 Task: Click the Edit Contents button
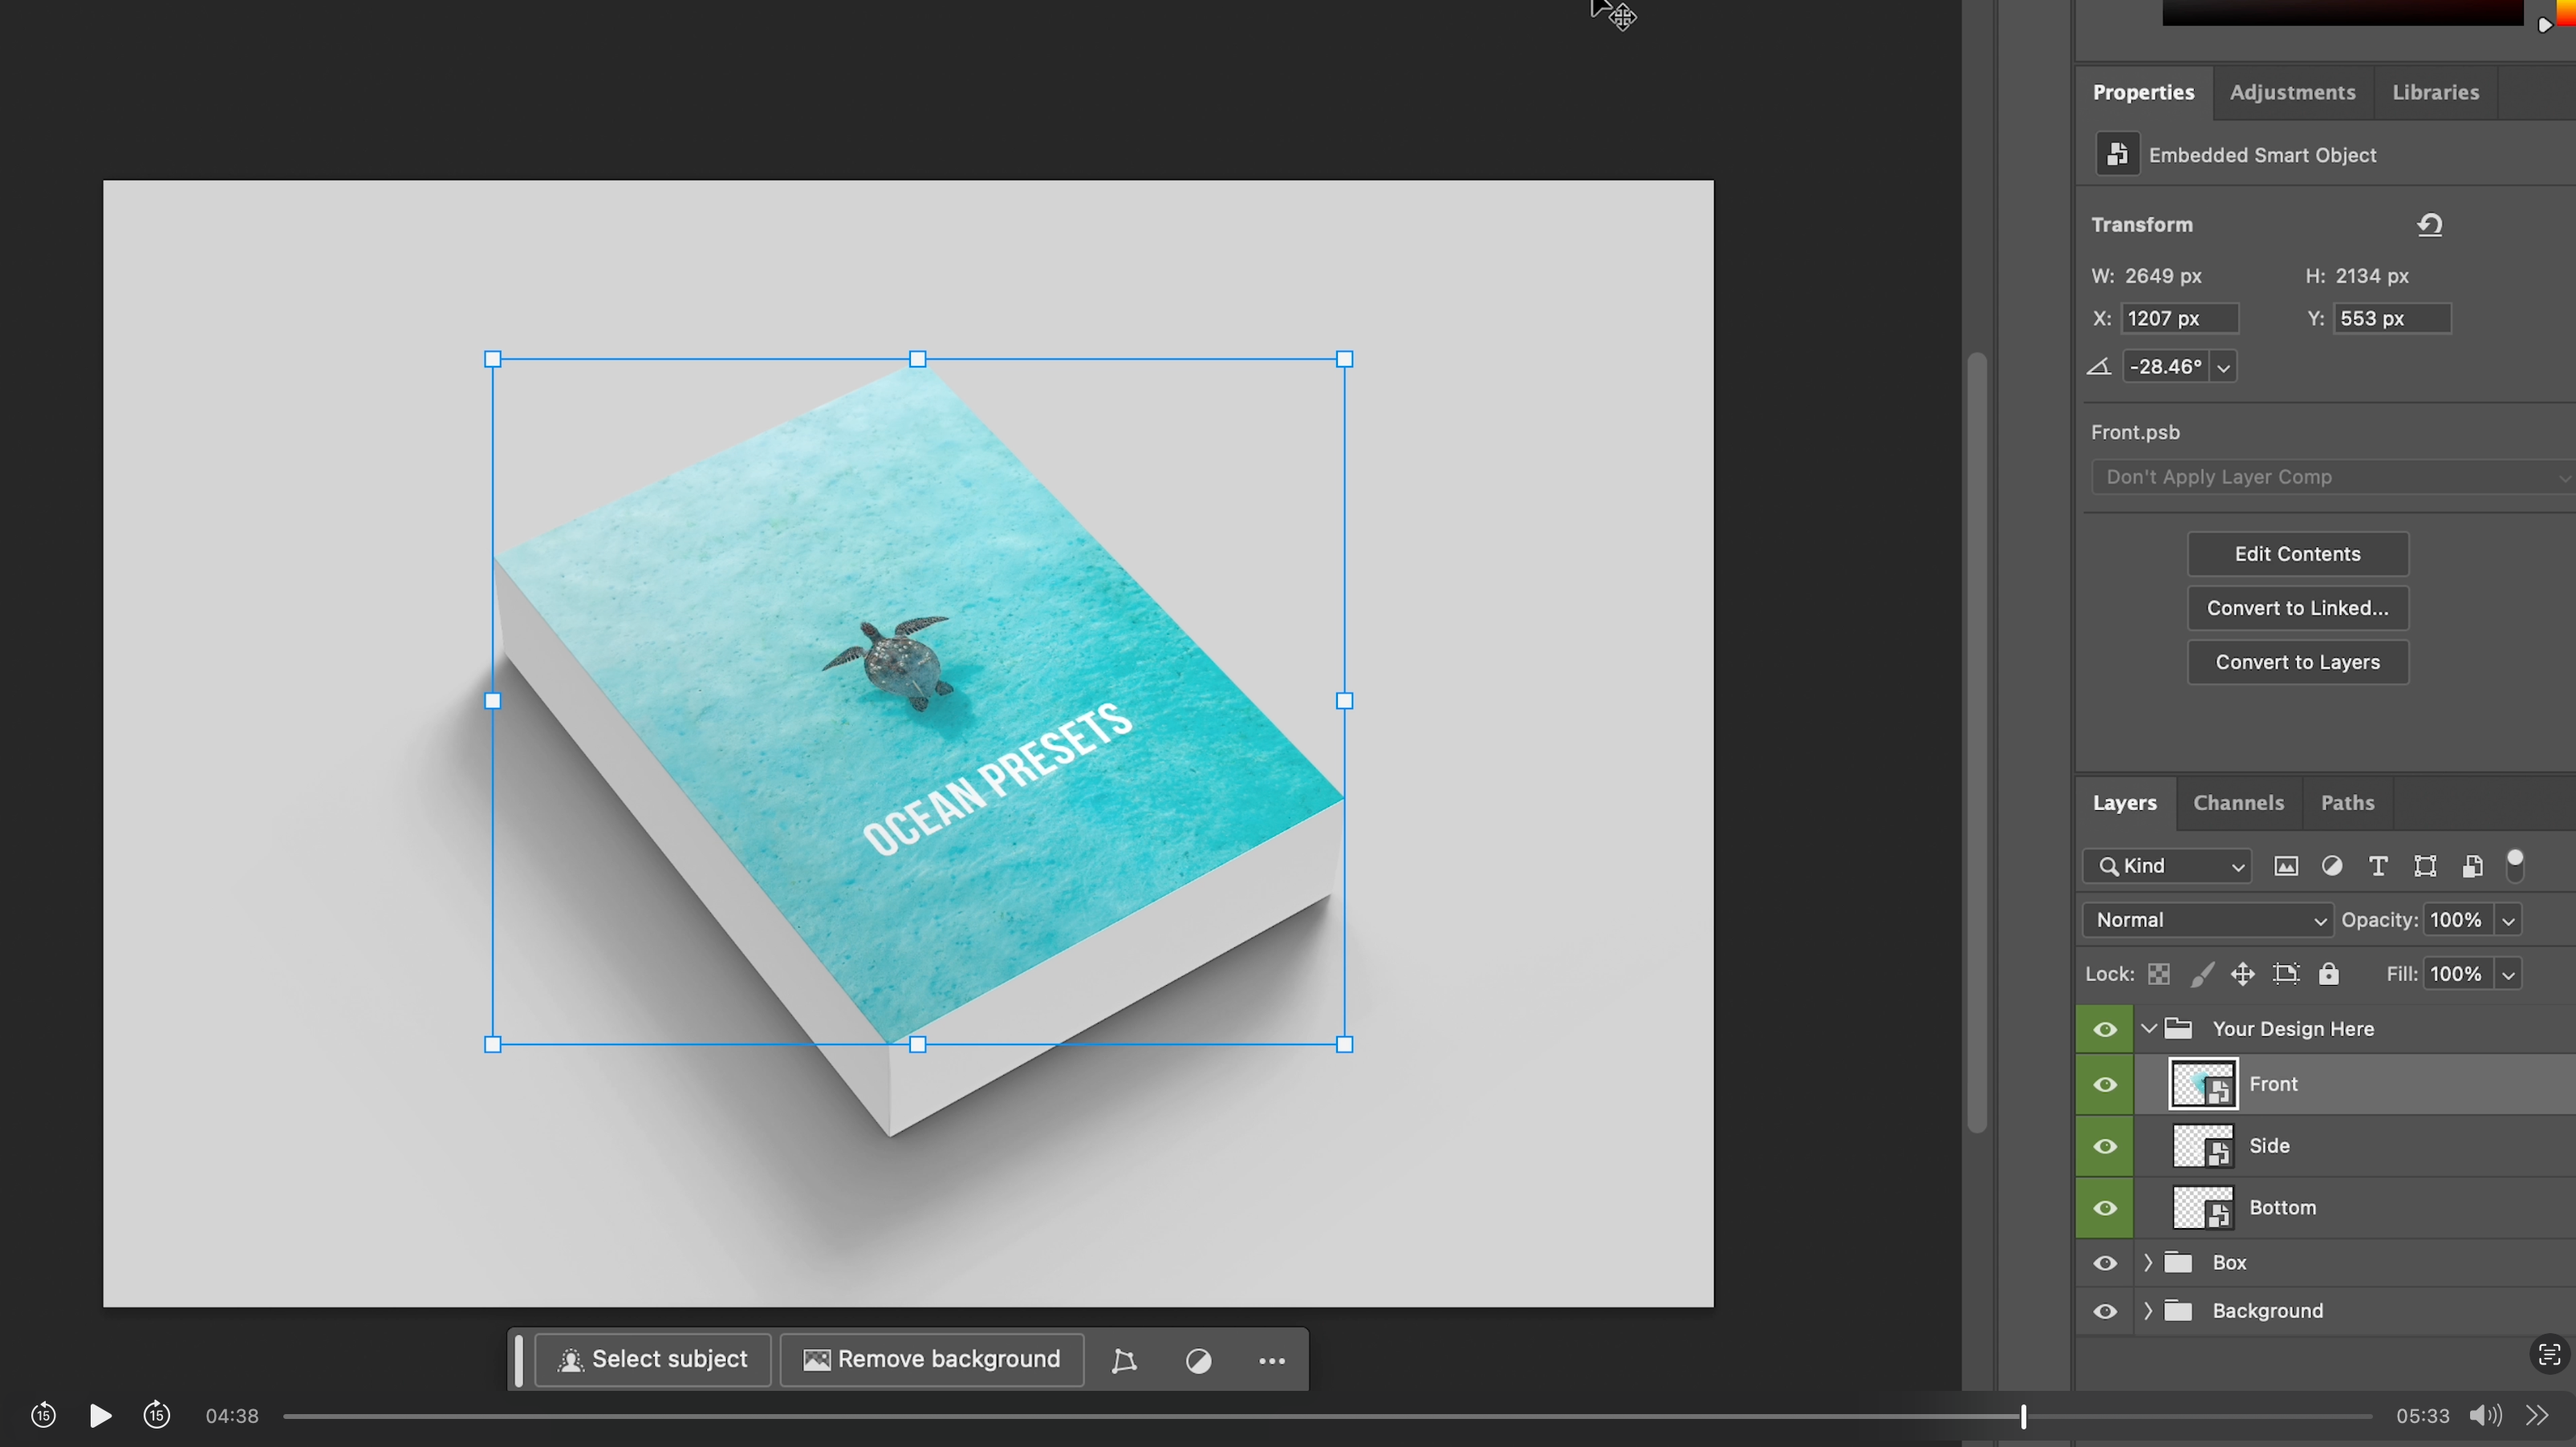click(x=2297, y=554)
